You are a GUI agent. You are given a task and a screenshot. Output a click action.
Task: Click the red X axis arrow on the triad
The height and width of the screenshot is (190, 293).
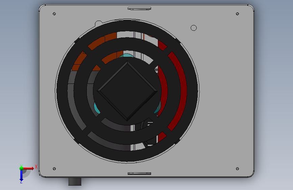[29, 168]
